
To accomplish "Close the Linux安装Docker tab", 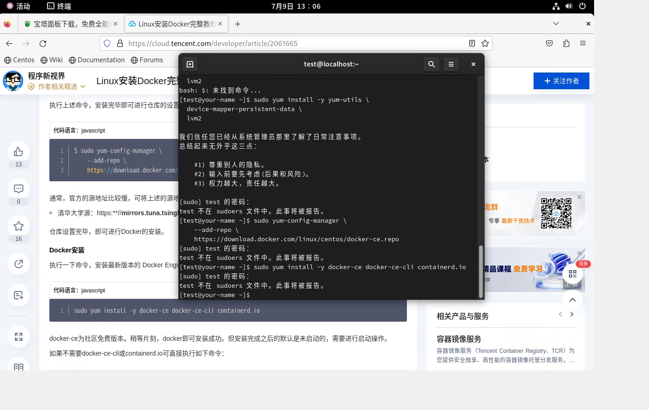I will click(220, 24).
